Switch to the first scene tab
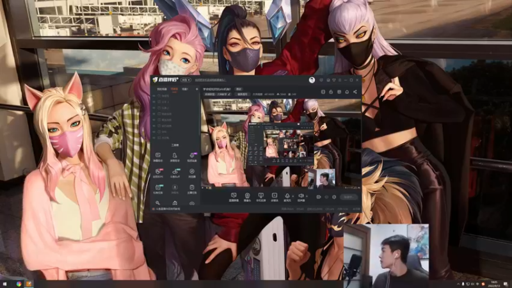 pyautogui.click(x=162, y=89)
